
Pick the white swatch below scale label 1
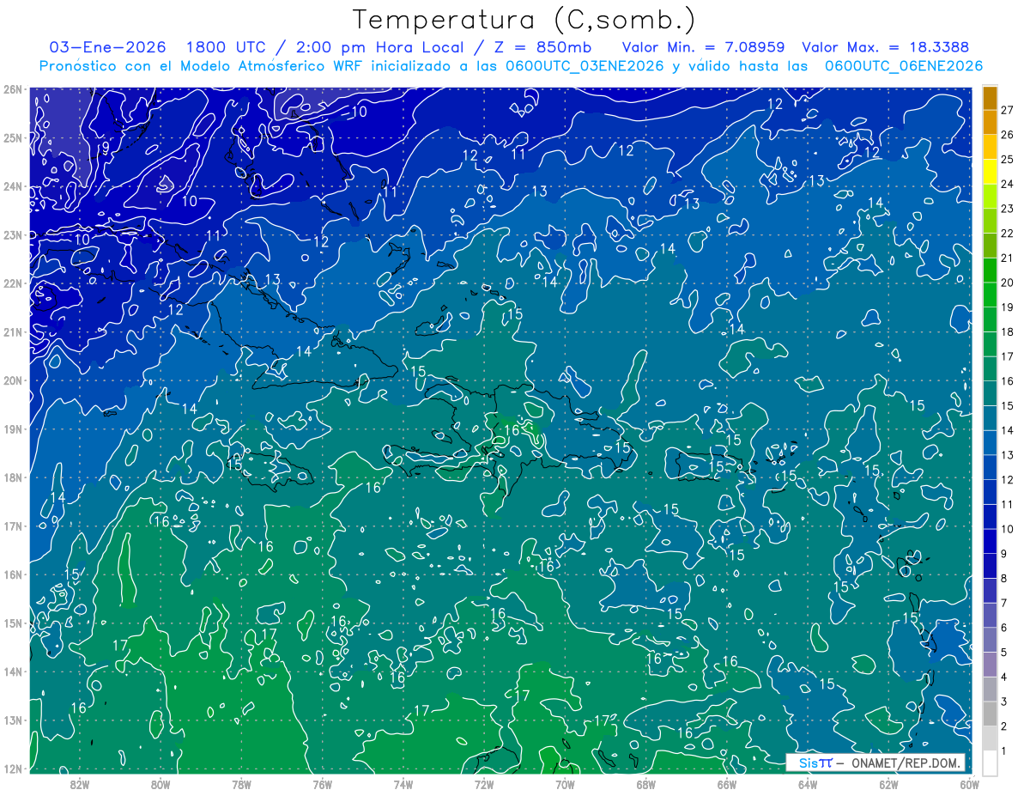(x=991, y=763)
